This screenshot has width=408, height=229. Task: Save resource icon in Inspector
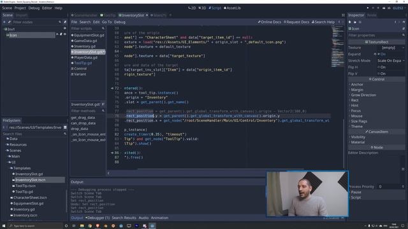pos(360,22)
